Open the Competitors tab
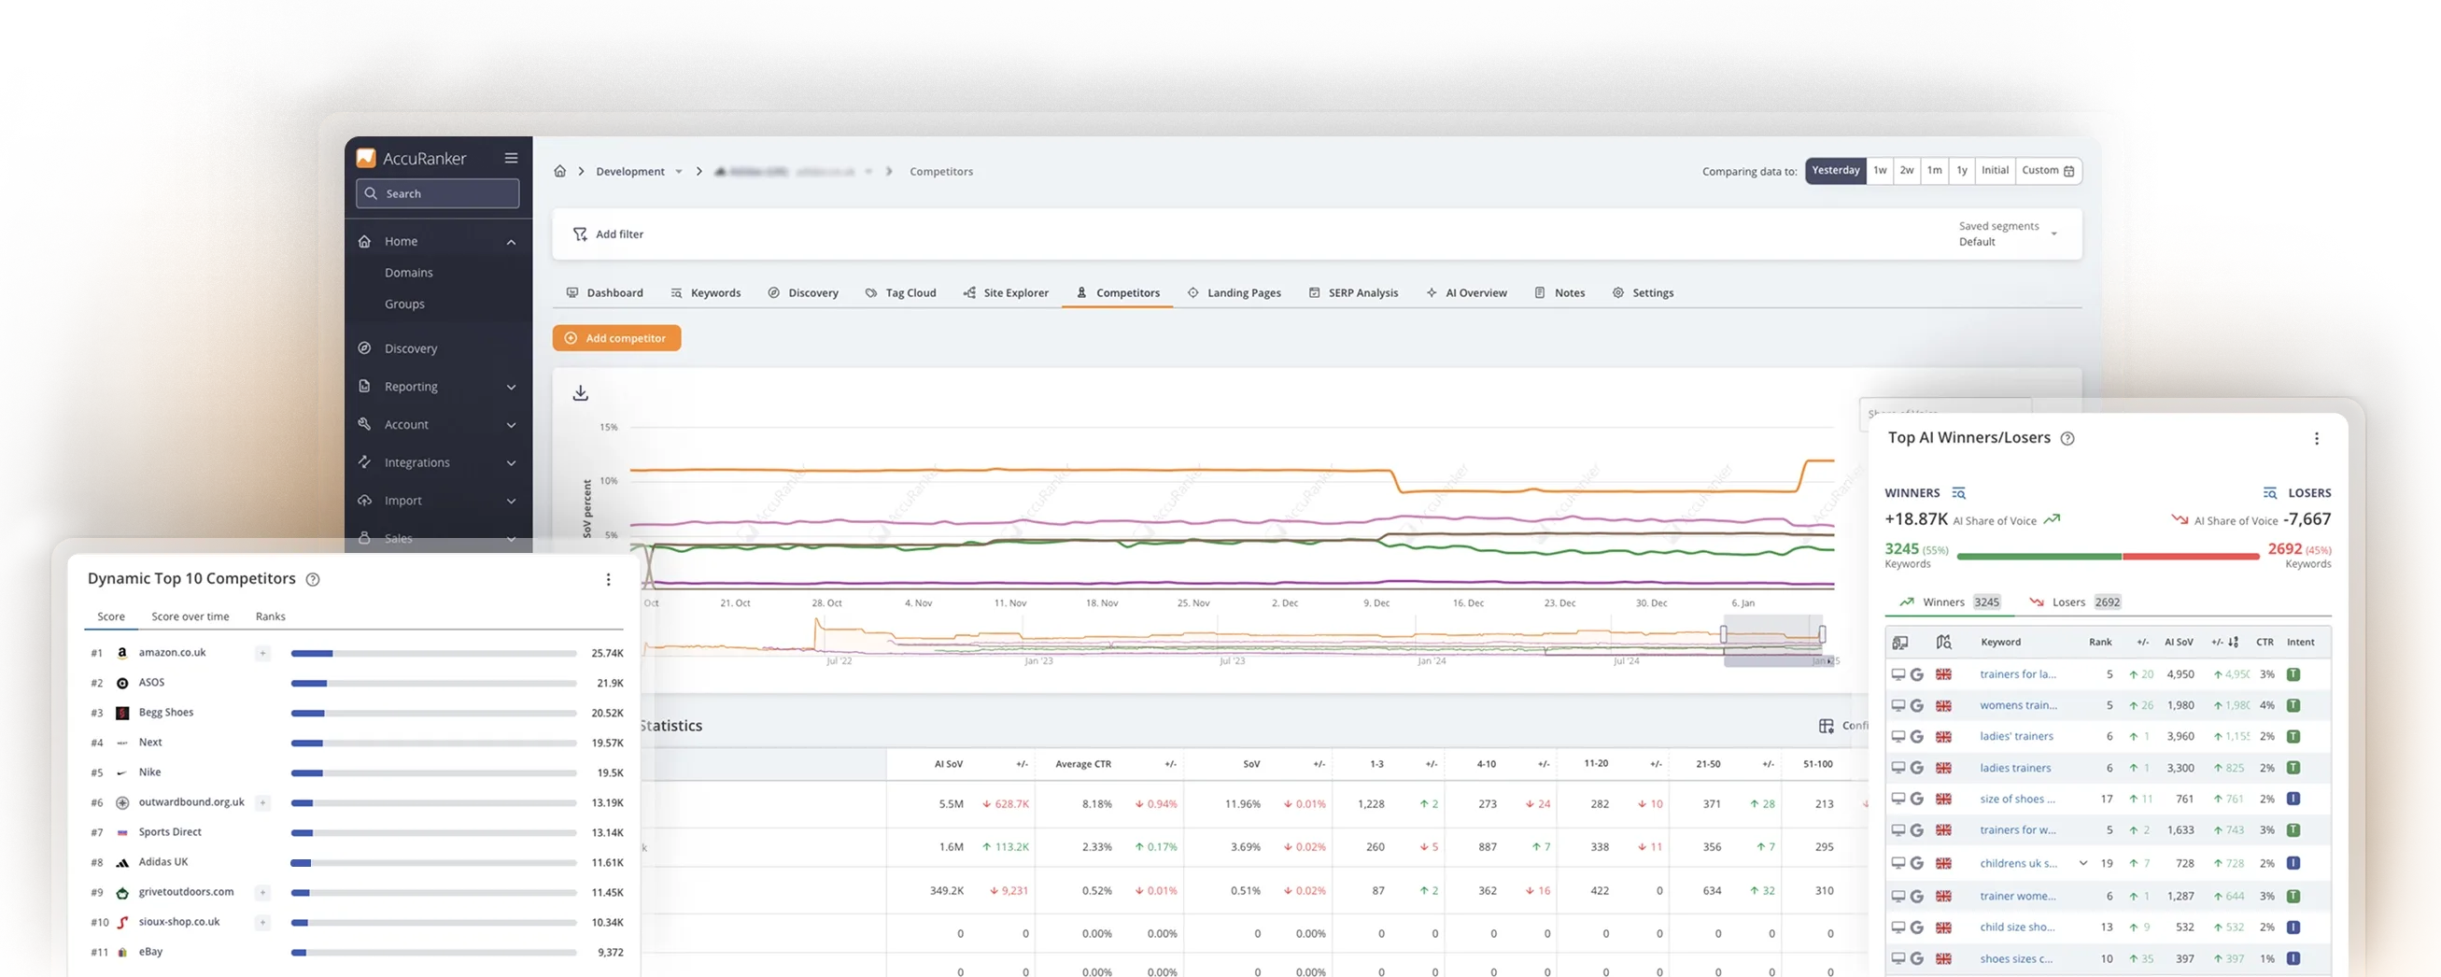Screen dimensions: 2441x977 [1117, 292]
